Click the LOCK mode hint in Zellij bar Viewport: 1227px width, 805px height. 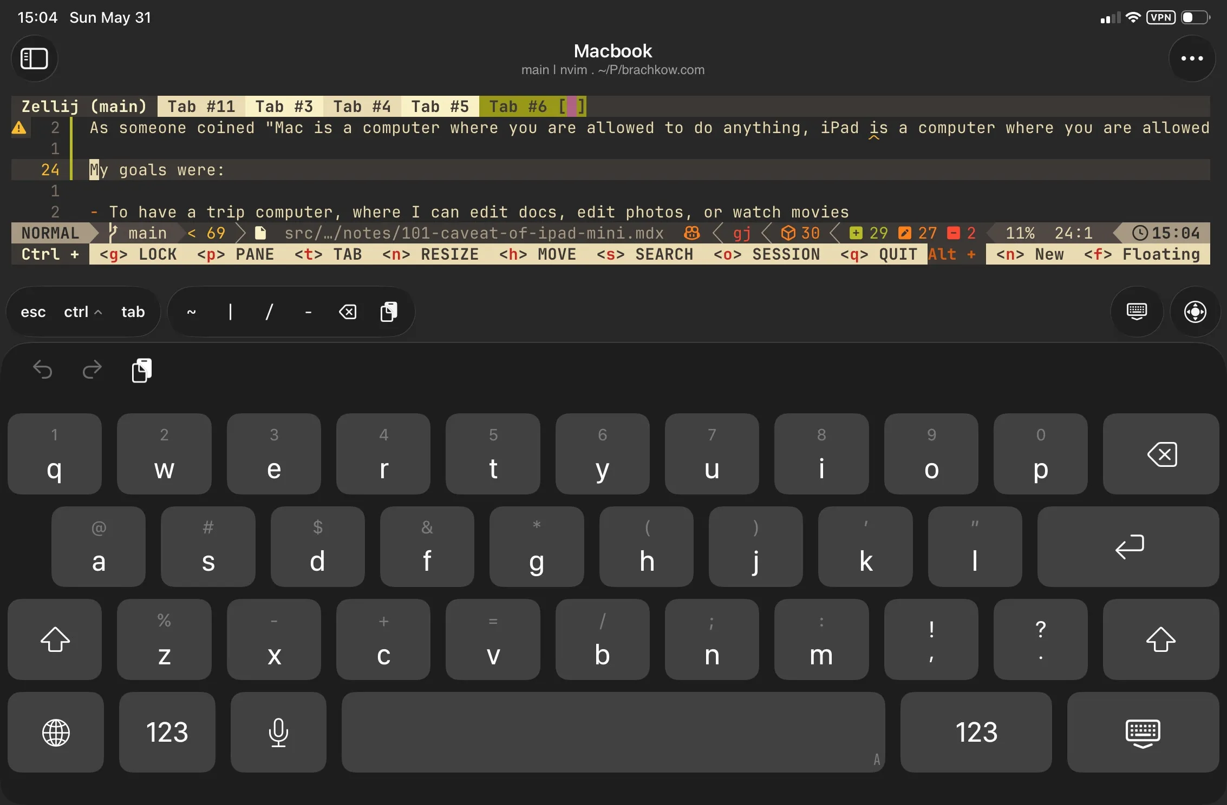[138, 254]
